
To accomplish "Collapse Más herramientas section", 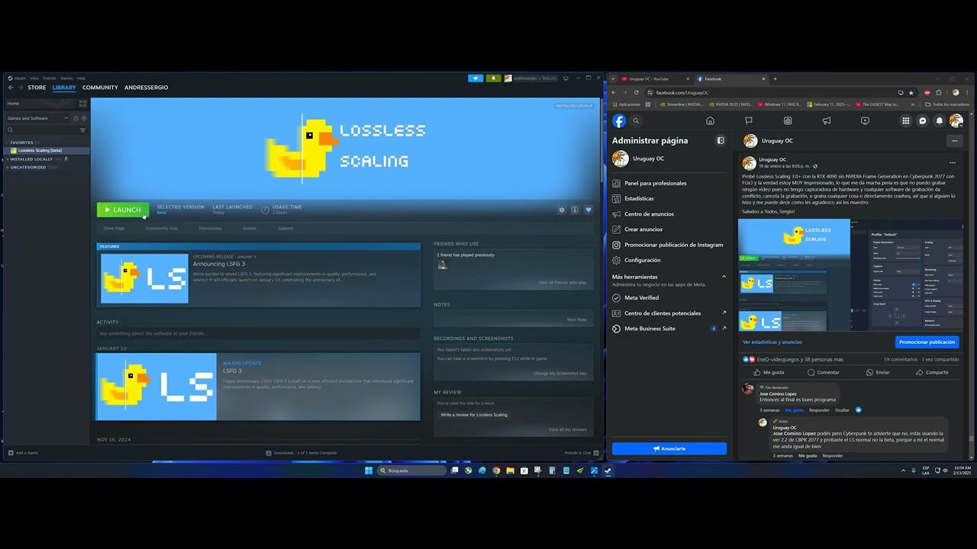I will point(724,277).
